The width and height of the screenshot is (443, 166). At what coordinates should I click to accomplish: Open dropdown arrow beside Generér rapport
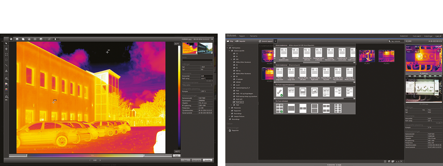[275, 40]
